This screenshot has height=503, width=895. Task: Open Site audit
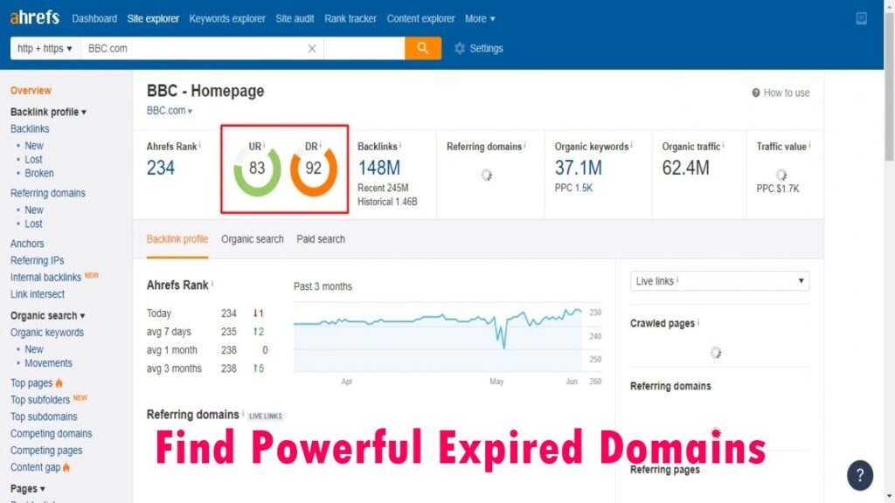point(295,19)
